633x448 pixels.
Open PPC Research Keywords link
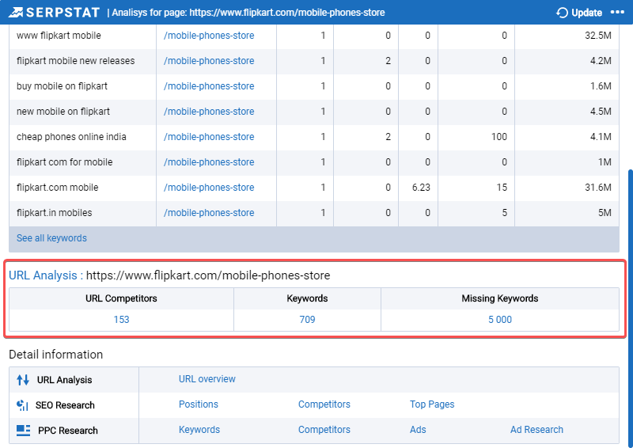click(x=199, y=430)
